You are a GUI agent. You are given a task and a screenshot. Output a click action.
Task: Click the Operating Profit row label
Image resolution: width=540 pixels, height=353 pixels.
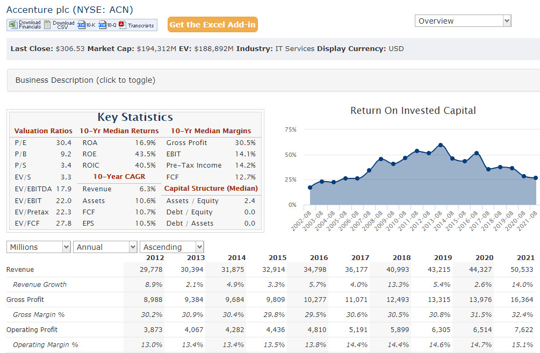click(32, 330)
